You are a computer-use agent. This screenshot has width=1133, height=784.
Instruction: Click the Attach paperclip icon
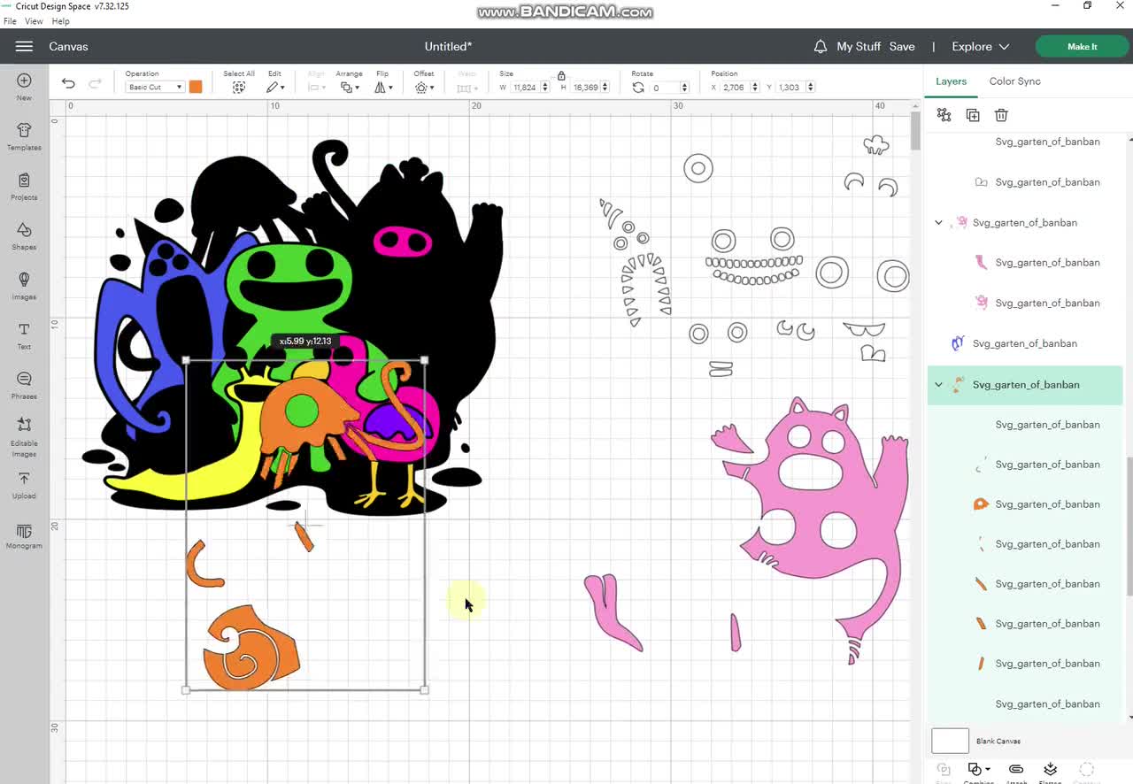click(1016, 771)
